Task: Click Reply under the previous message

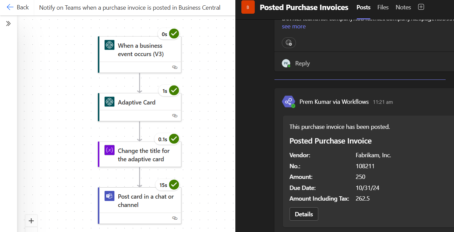Action: click(x=302, y=63)
